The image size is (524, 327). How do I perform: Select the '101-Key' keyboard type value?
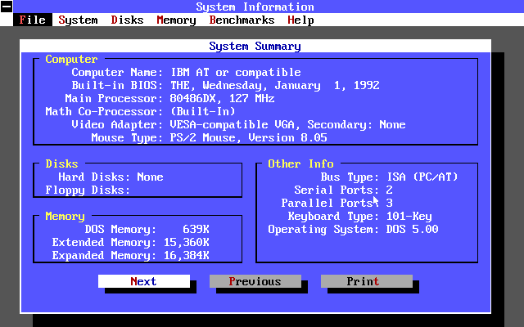click(x=409, y=216)
